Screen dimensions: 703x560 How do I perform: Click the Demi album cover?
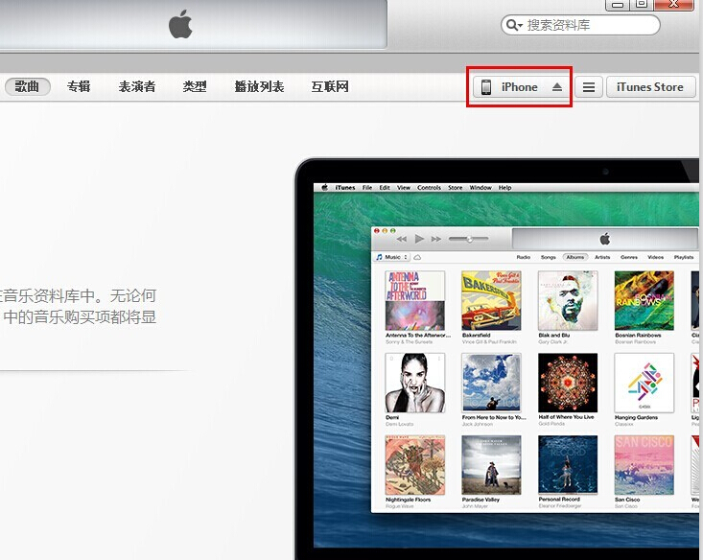(415, 383)
